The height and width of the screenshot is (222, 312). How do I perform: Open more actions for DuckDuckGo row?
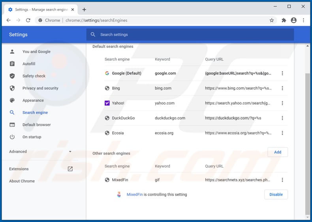point(282,118)
